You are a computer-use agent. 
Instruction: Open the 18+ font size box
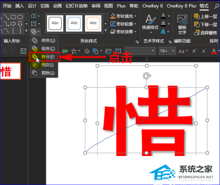(x=167, y=51)
